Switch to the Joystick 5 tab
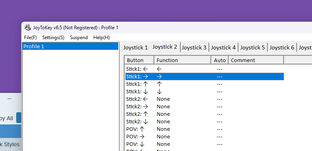The width and height of the screenshot is (312, 151). (x=253, y=47)
